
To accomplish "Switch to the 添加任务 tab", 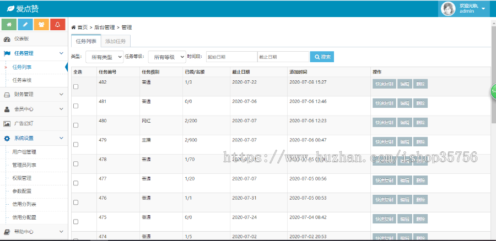I will pyautogui.click(x=115, y=41).
